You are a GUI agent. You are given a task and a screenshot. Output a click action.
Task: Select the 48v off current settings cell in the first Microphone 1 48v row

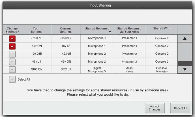click(x=66, y=46)
